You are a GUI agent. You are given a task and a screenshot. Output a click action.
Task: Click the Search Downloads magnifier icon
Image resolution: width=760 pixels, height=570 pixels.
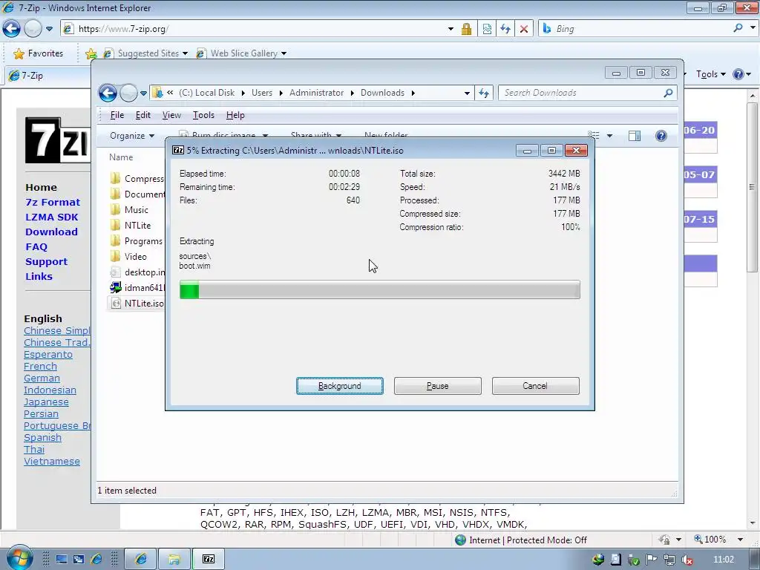tap(668, 93)
